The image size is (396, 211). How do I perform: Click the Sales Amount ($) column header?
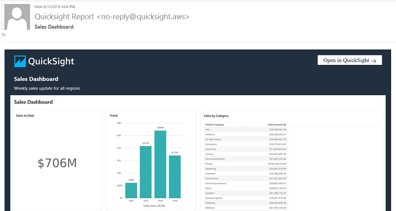tap(277, 125)
